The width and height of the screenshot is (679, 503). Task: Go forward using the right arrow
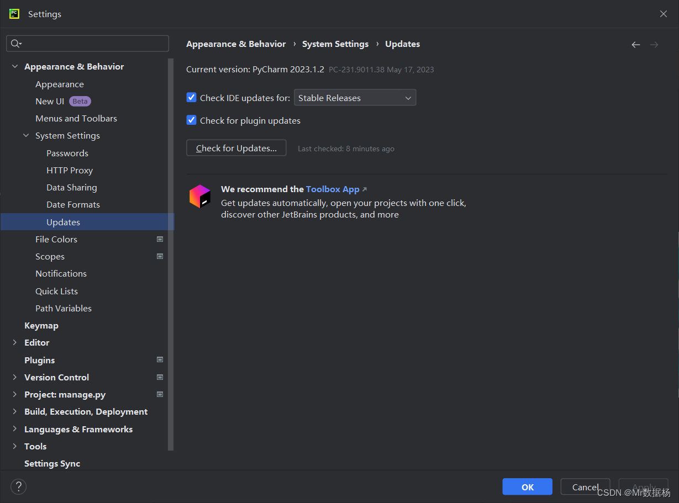tap(654, 45)
